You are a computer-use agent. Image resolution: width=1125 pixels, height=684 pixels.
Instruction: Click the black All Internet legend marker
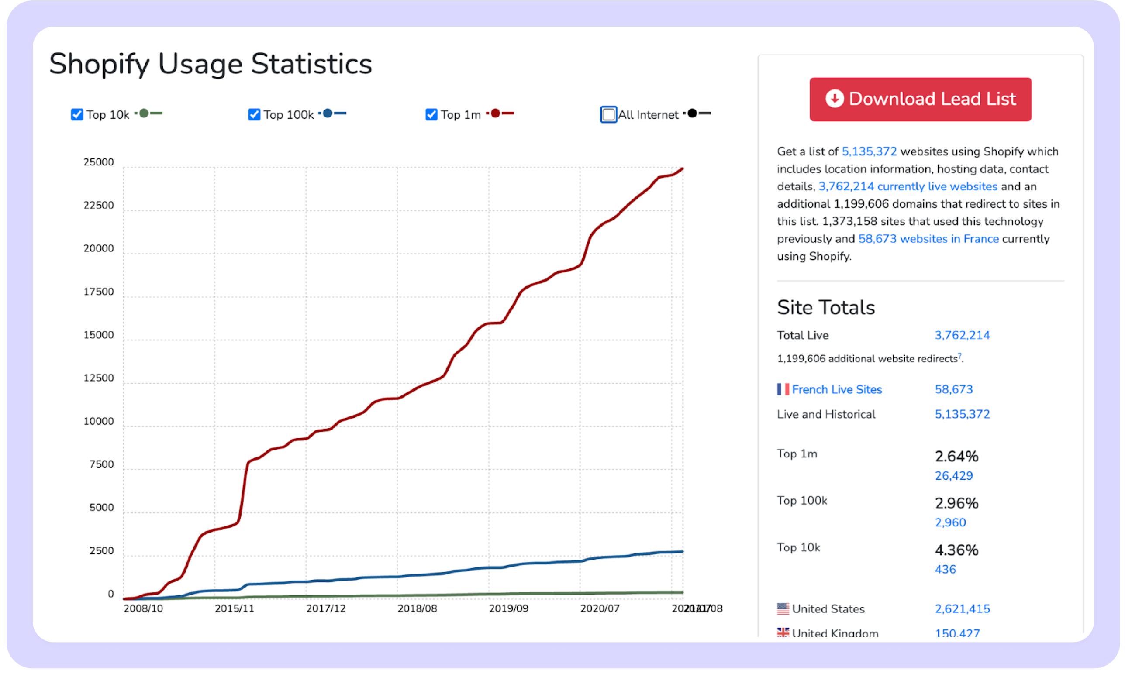tap(692, 113)
